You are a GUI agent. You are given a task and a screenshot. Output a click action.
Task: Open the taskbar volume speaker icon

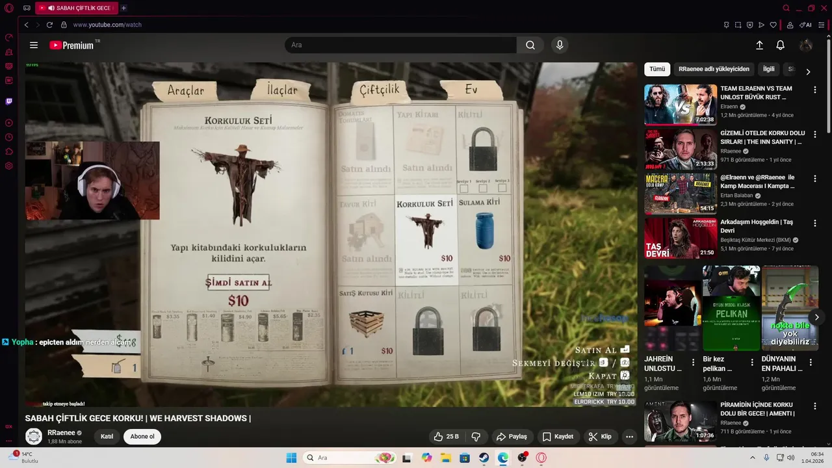[790, 458]
